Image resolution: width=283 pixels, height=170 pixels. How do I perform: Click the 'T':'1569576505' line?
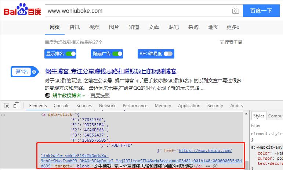click(90, 140)
